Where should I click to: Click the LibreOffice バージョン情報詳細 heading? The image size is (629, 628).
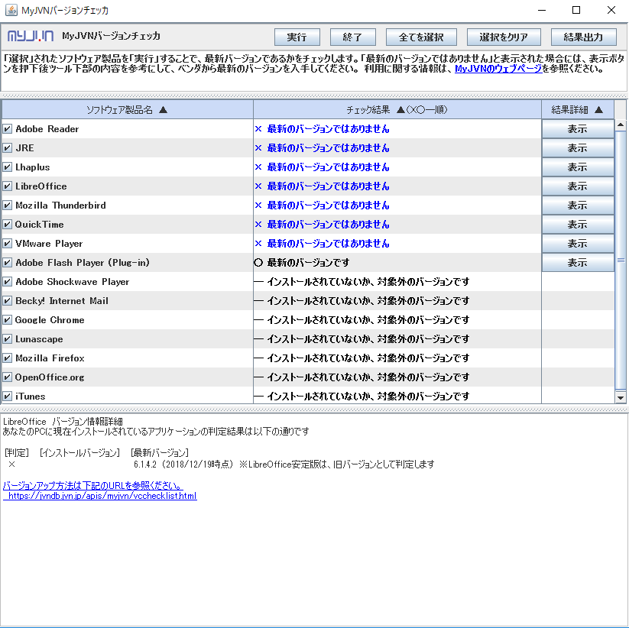coord(63,422)
